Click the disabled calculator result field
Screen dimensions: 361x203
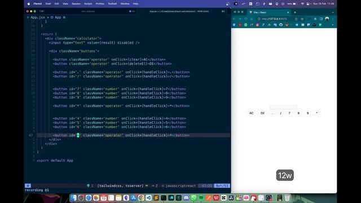[x=283, y=107]
